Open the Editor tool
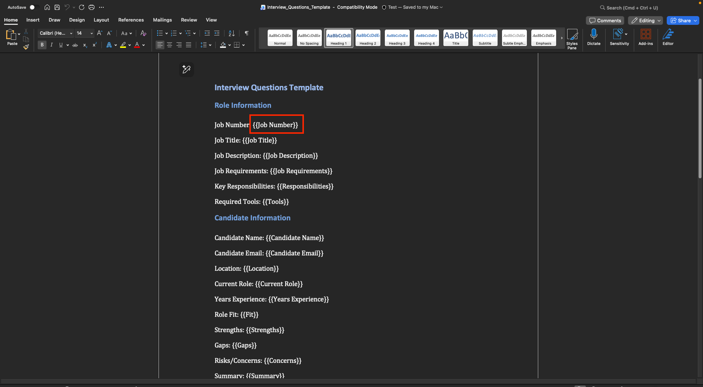 click(x=668, y=37)
